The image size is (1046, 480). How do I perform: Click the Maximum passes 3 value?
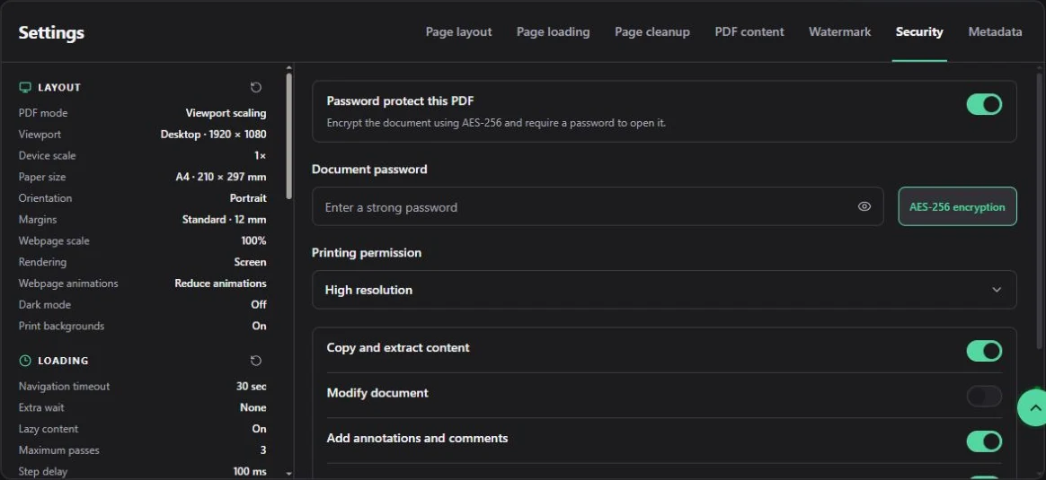[x=263, y=450]
